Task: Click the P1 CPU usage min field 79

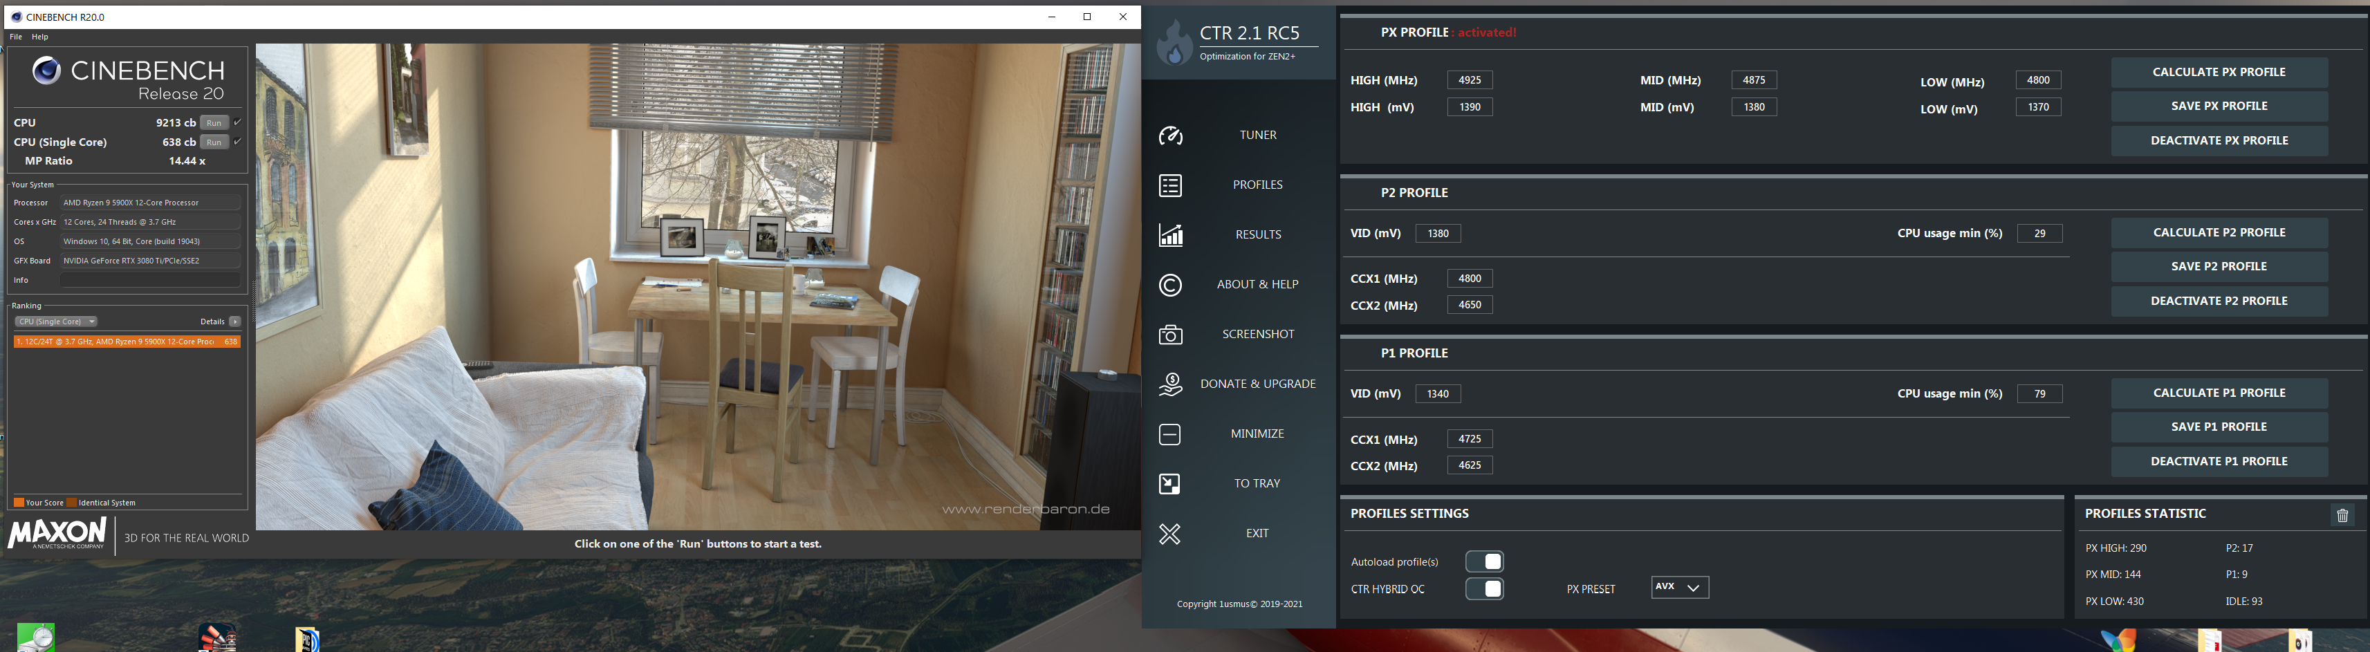Action: 2039,393
